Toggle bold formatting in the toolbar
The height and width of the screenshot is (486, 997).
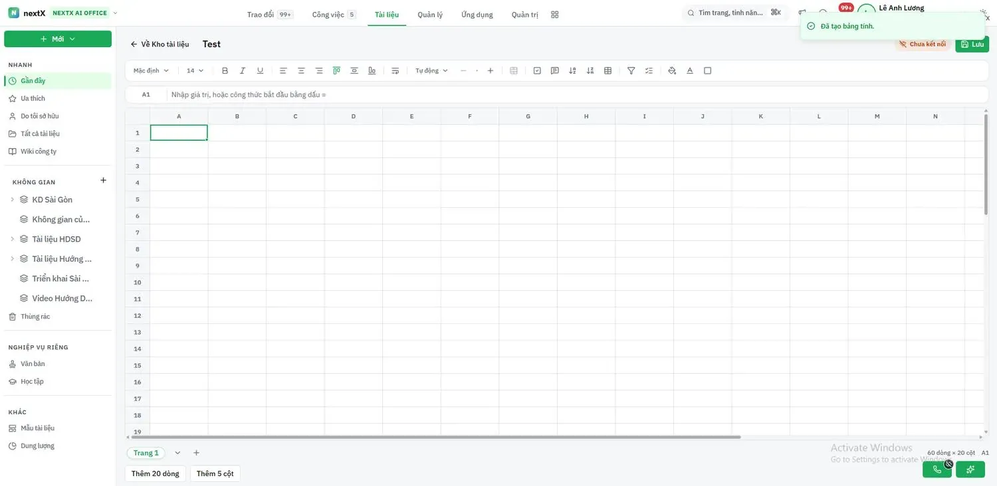225,70
